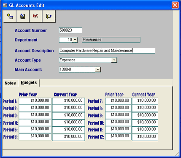This screenshot has width=181, height=158.
Task: Click Period 11 Prior Year budget field
Action: [x=118, y=129]
